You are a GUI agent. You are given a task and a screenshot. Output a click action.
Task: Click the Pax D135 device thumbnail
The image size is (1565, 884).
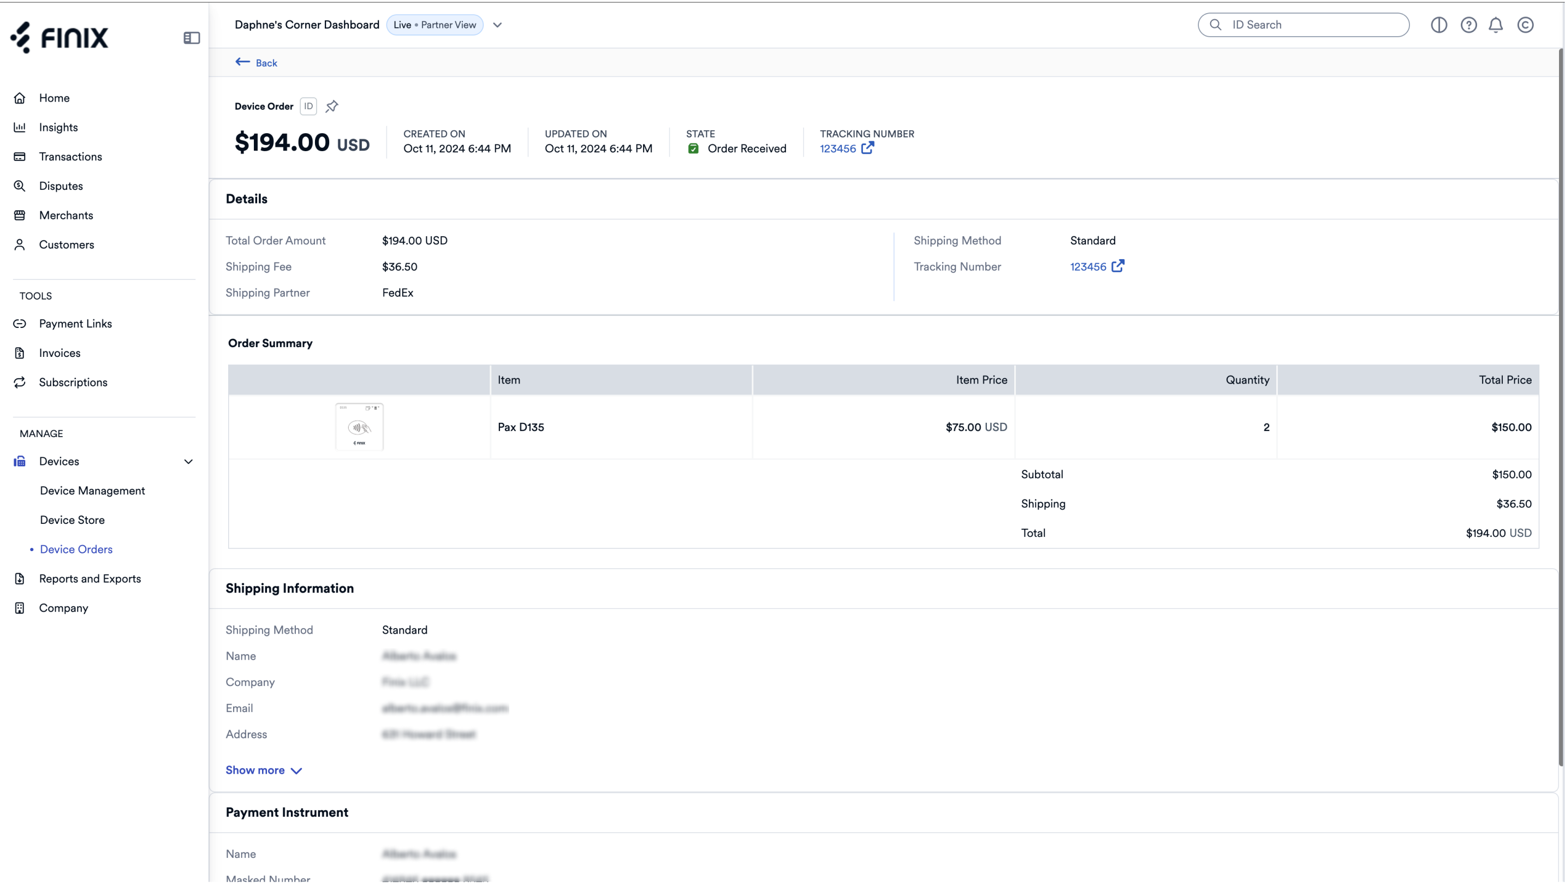pyautogui.click(x=359, y=427)
